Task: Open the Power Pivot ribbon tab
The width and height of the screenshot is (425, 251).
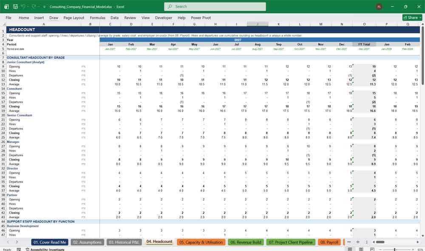Action: pos(201,17)
